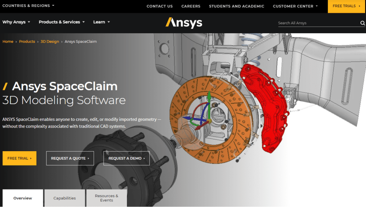Open the Countries & Regions dropdown
The height and width of the screenshot is (207, 366).
(29, 6)
